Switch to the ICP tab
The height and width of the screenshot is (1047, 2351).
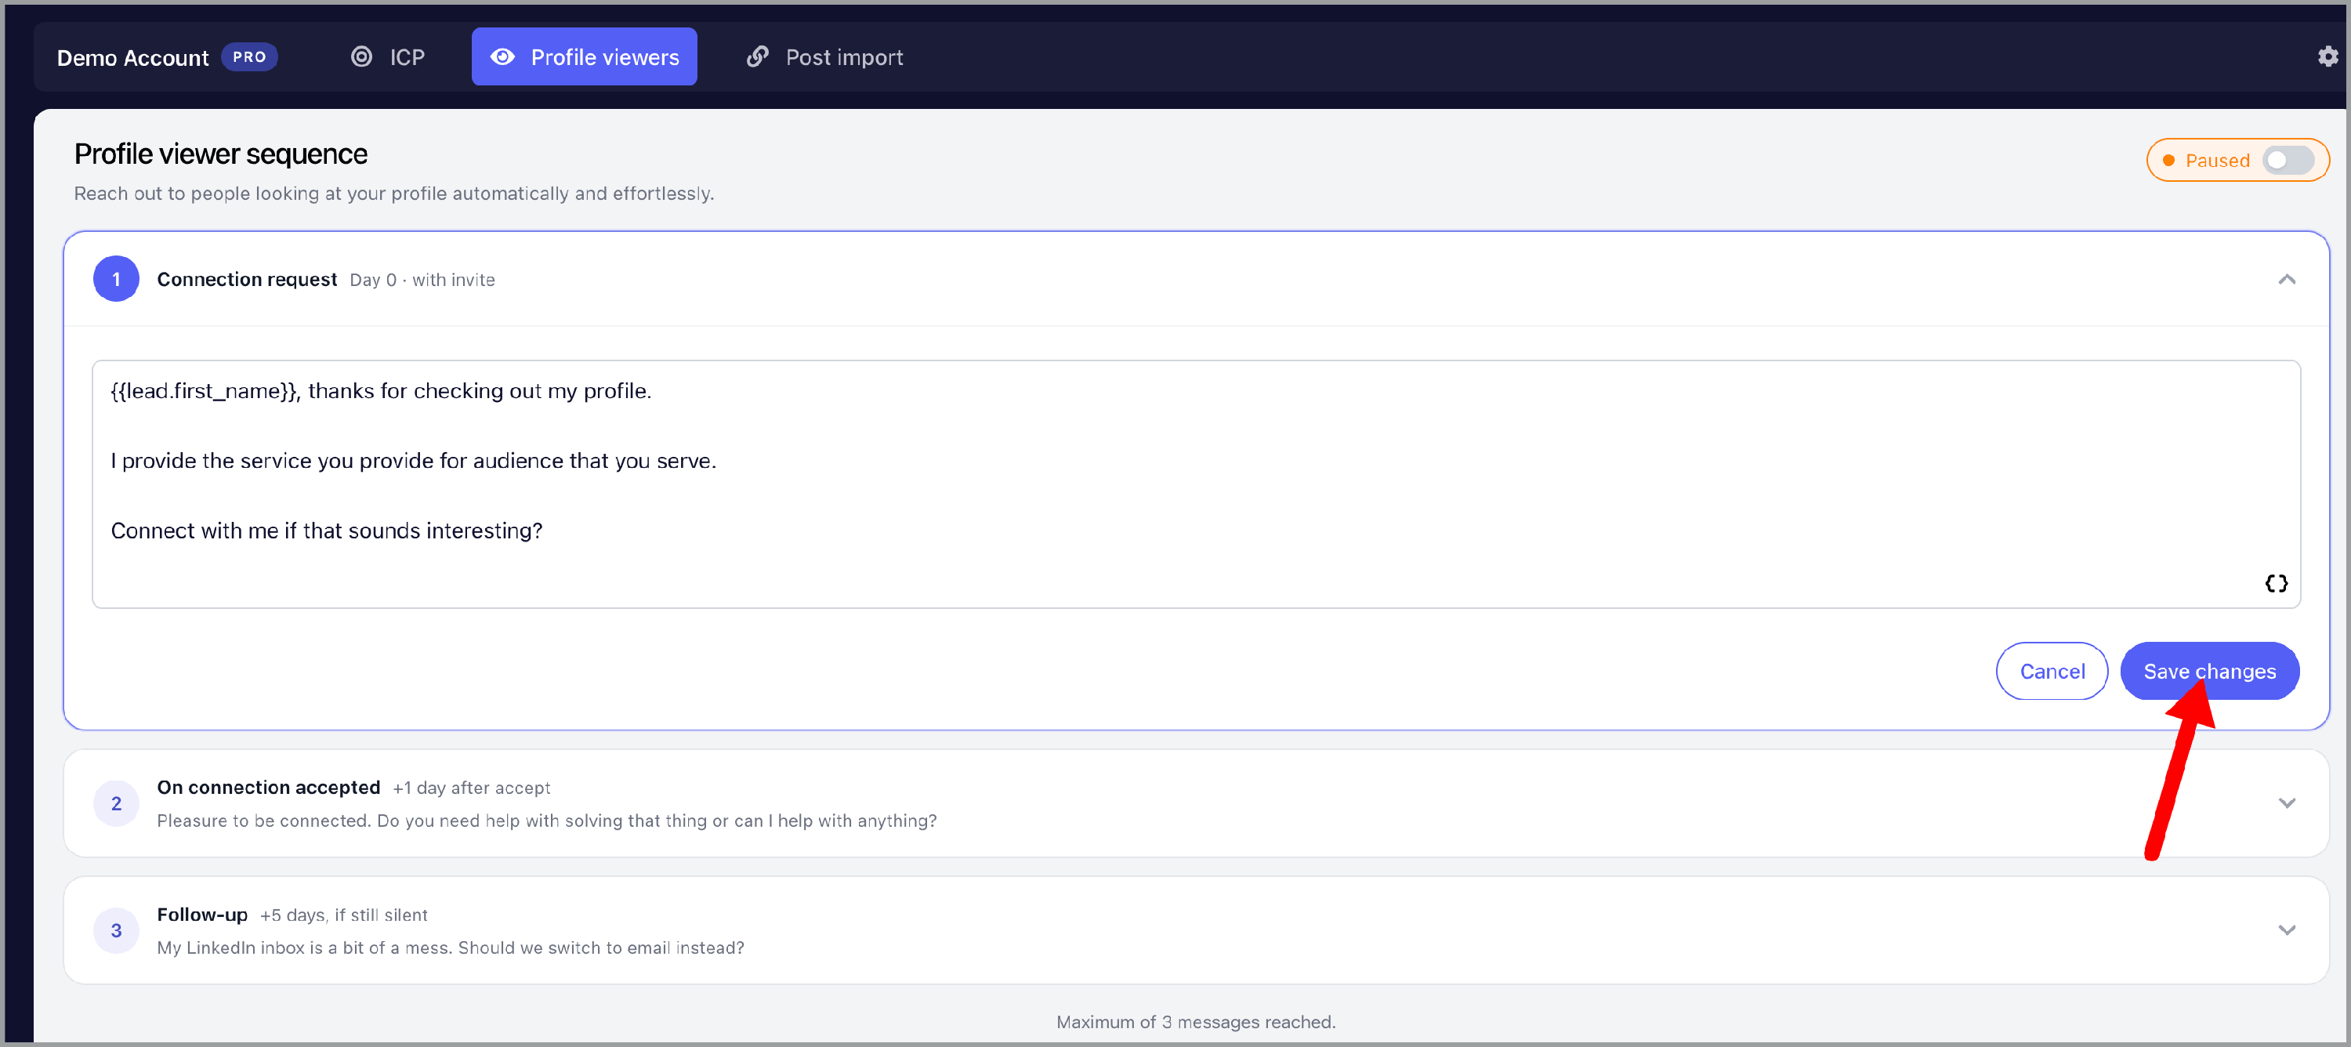tap(388, 56)
